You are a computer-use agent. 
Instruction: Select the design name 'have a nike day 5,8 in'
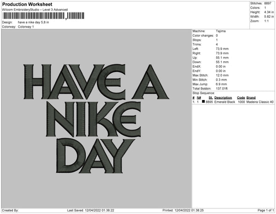[x=34, y=22]
